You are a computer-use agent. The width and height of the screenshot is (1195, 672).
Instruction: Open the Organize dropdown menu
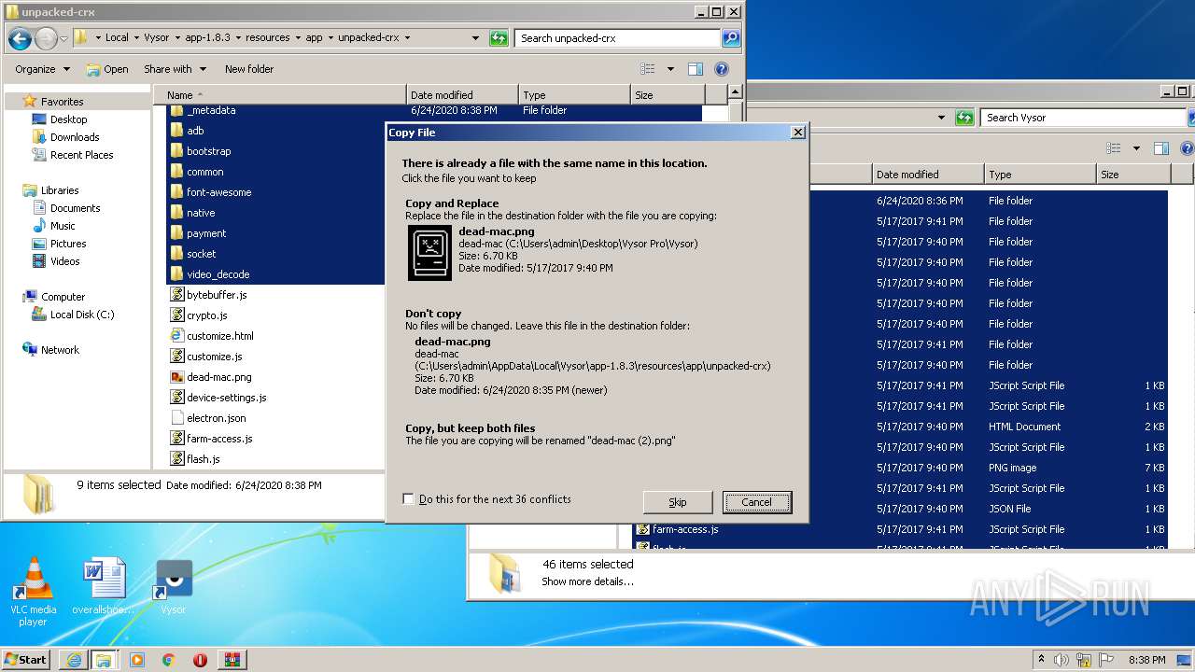pos(42,69)
